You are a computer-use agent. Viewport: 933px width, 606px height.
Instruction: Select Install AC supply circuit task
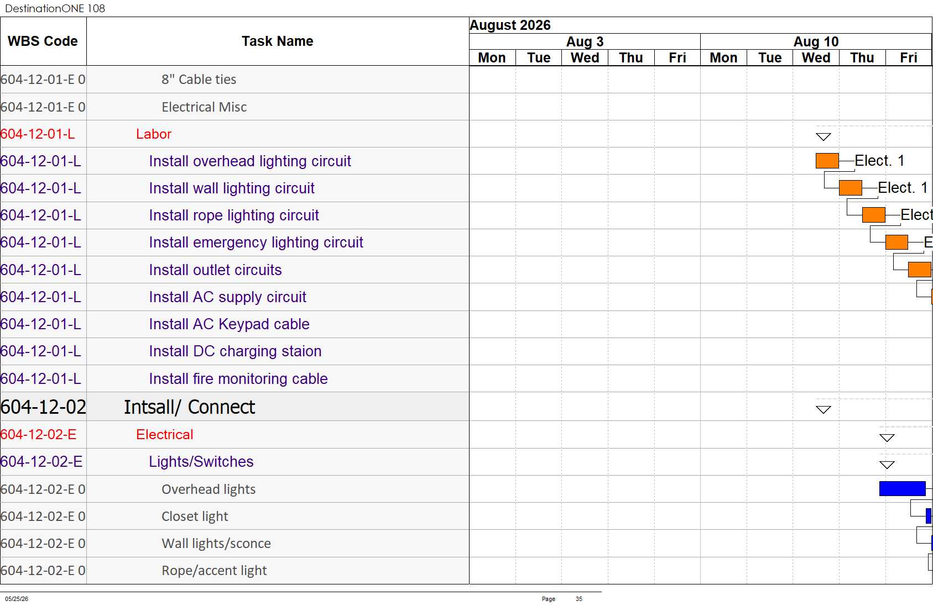tap(227, 297)
